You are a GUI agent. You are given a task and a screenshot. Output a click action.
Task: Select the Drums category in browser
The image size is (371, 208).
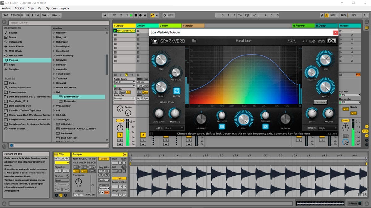[13, 37]
